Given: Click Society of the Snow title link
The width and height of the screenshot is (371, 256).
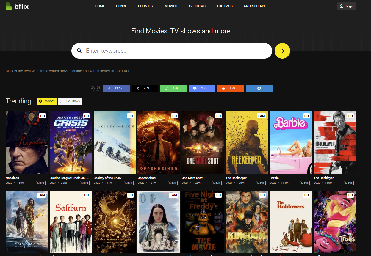Looking at the screenshot, I should 107,178.
